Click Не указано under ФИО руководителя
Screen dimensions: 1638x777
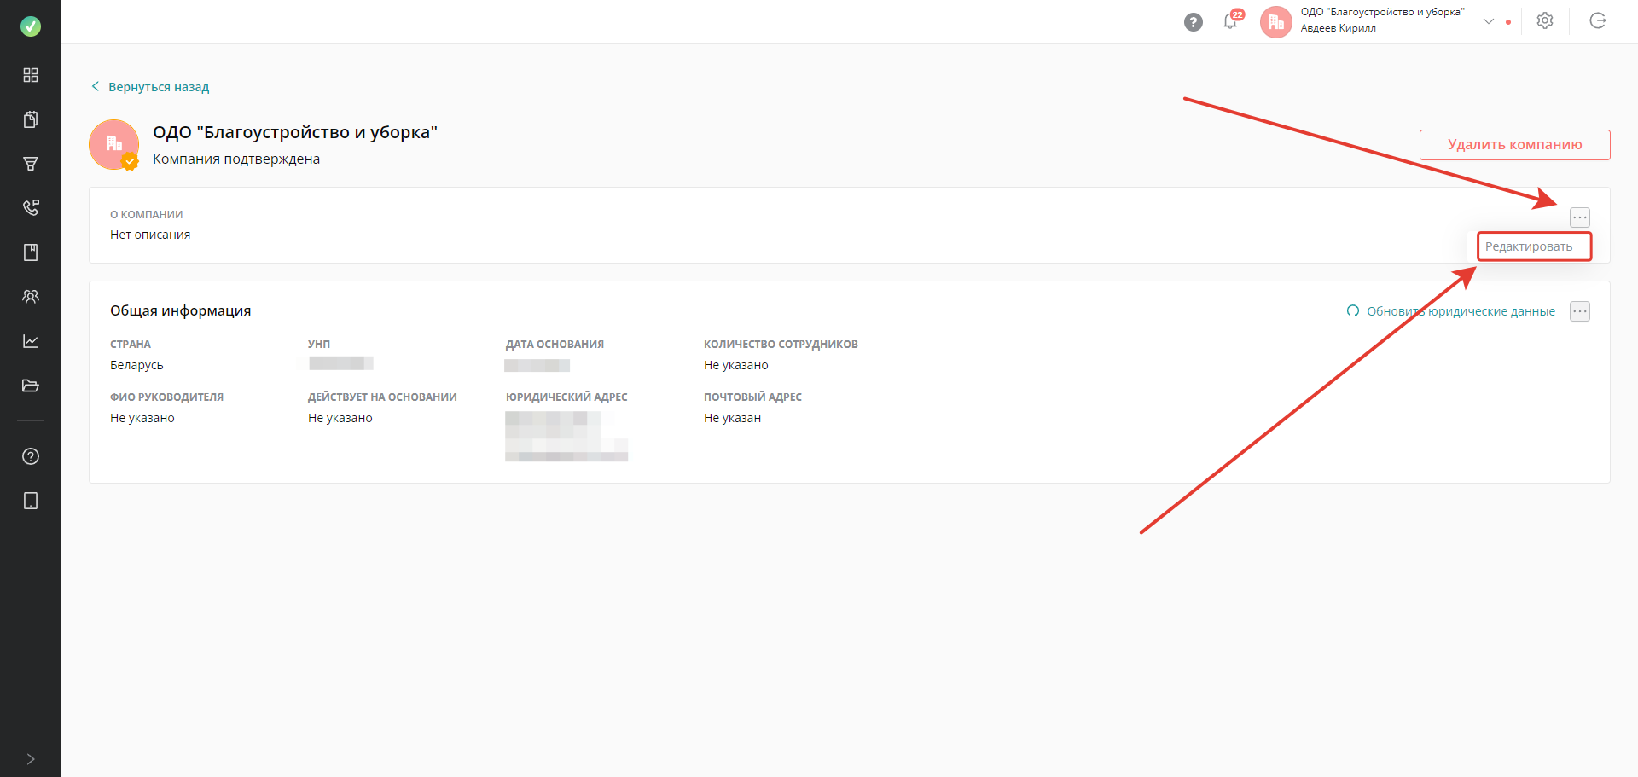pos(142,418)
